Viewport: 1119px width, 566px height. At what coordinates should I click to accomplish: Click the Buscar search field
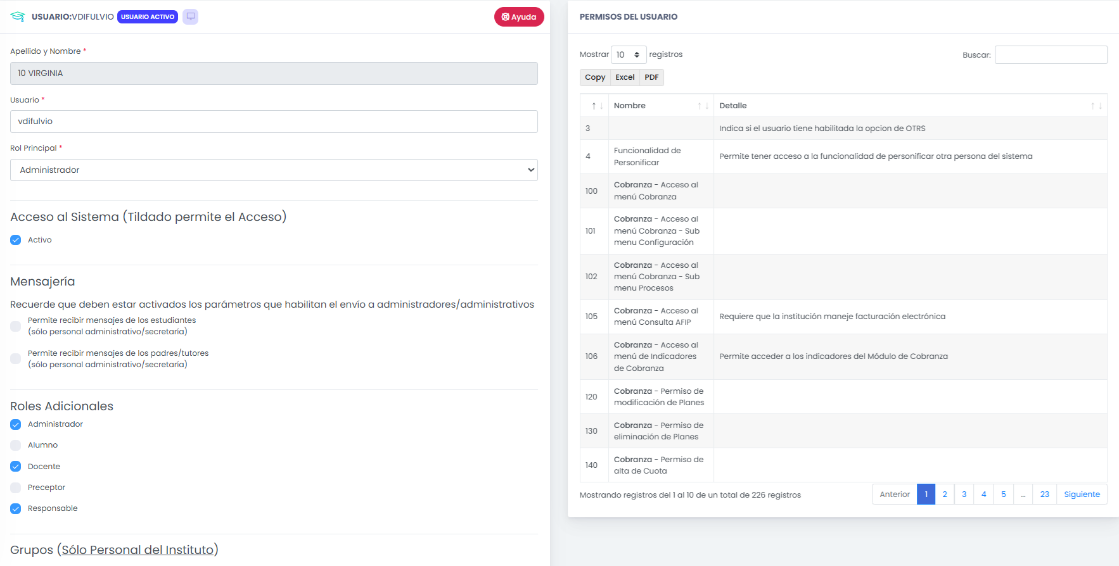click(x=1051, y=55)
